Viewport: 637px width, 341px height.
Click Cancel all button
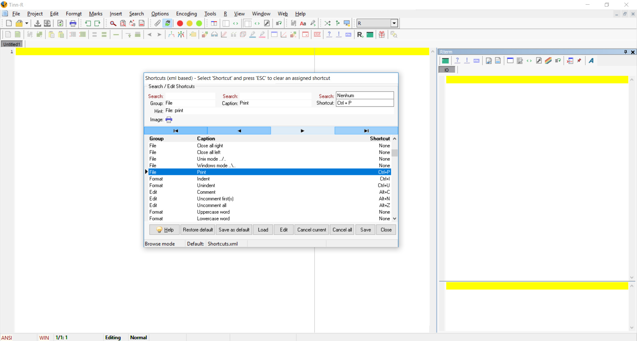point(342,230)
